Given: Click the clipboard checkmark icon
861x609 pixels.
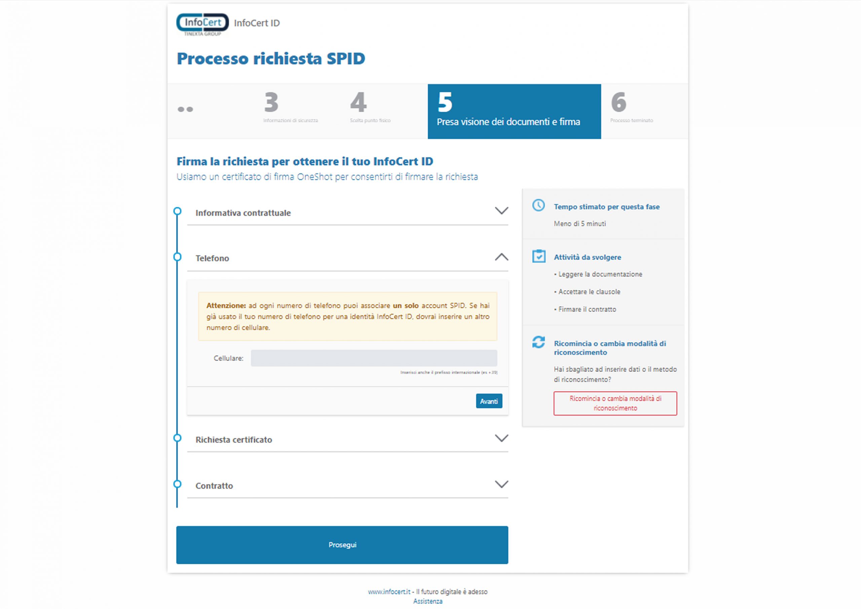Looking at the screenshot, I should pyautogui.click(x=539, y=256).
